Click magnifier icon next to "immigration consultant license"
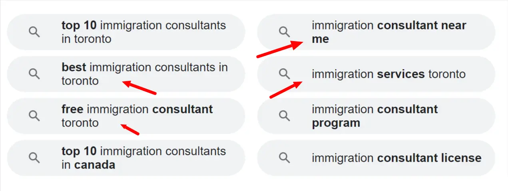508x191 pixels. pyautogui.click(x=284, y=158)
